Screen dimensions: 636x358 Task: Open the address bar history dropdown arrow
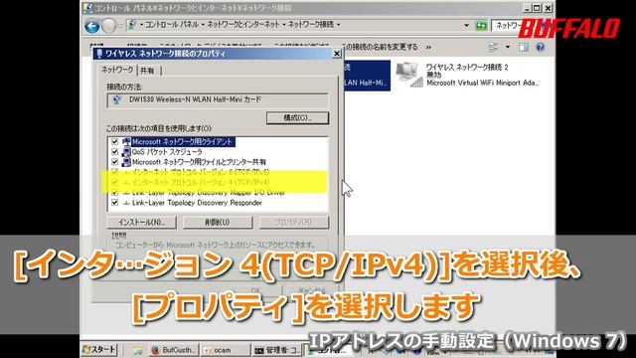(466, 26)
